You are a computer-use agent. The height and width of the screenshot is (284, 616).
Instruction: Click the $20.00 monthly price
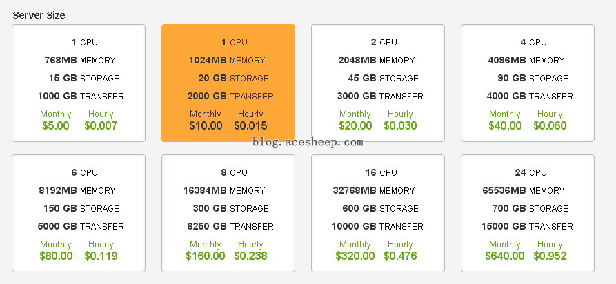(355, 125)
